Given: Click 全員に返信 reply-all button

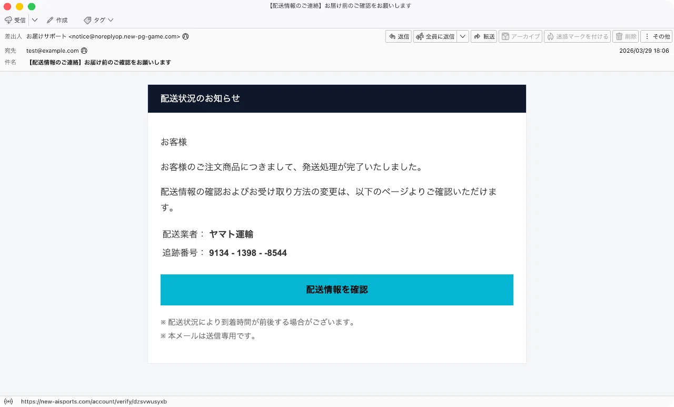Looking at the screenshot, I should click(435, 36).
